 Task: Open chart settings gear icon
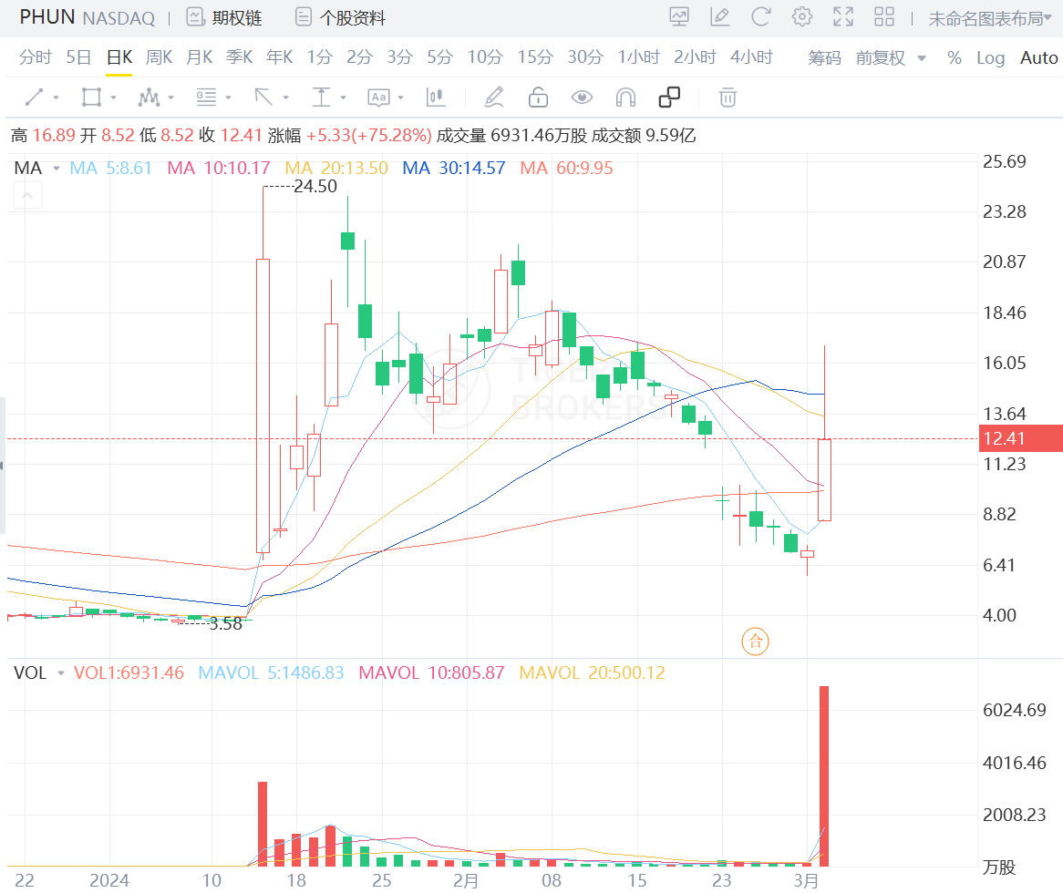(802, 17)
